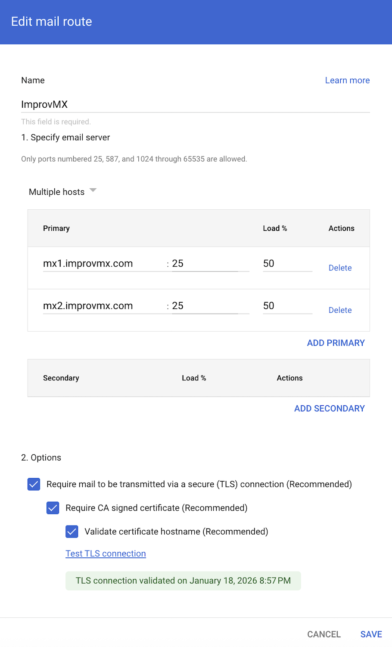This screenshot has width=392, height=647.
Task: Click the TLS connection validated status message
Action: point(183,581)
